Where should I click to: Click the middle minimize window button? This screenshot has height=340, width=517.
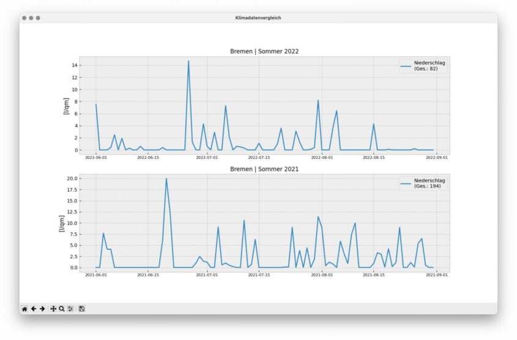coord(31,18)
